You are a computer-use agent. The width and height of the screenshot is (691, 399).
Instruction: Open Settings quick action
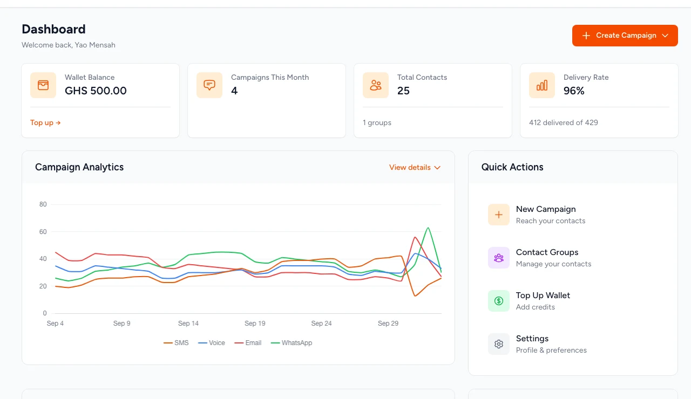click(x=573, y=344)
